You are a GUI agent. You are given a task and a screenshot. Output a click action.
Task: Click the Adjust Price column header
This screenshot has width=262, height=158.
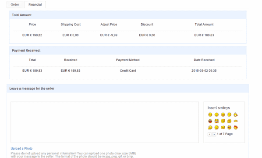pos(109,25)
